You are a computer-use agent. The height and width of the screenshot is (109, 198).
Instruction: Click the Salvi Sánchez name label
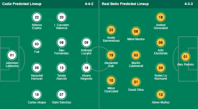[62, 102]
